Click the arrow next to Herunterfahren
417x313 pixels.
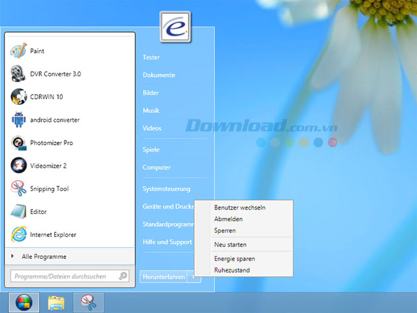click(x=194, y=276)
